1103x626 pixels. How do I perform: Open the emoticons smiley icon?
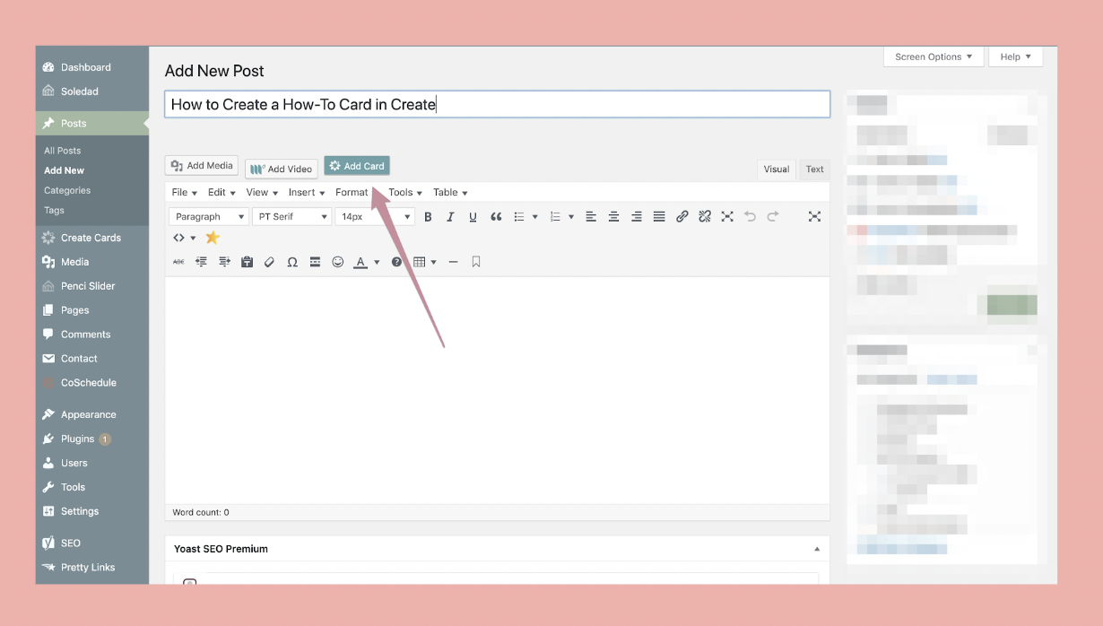(x=338, y=262)
